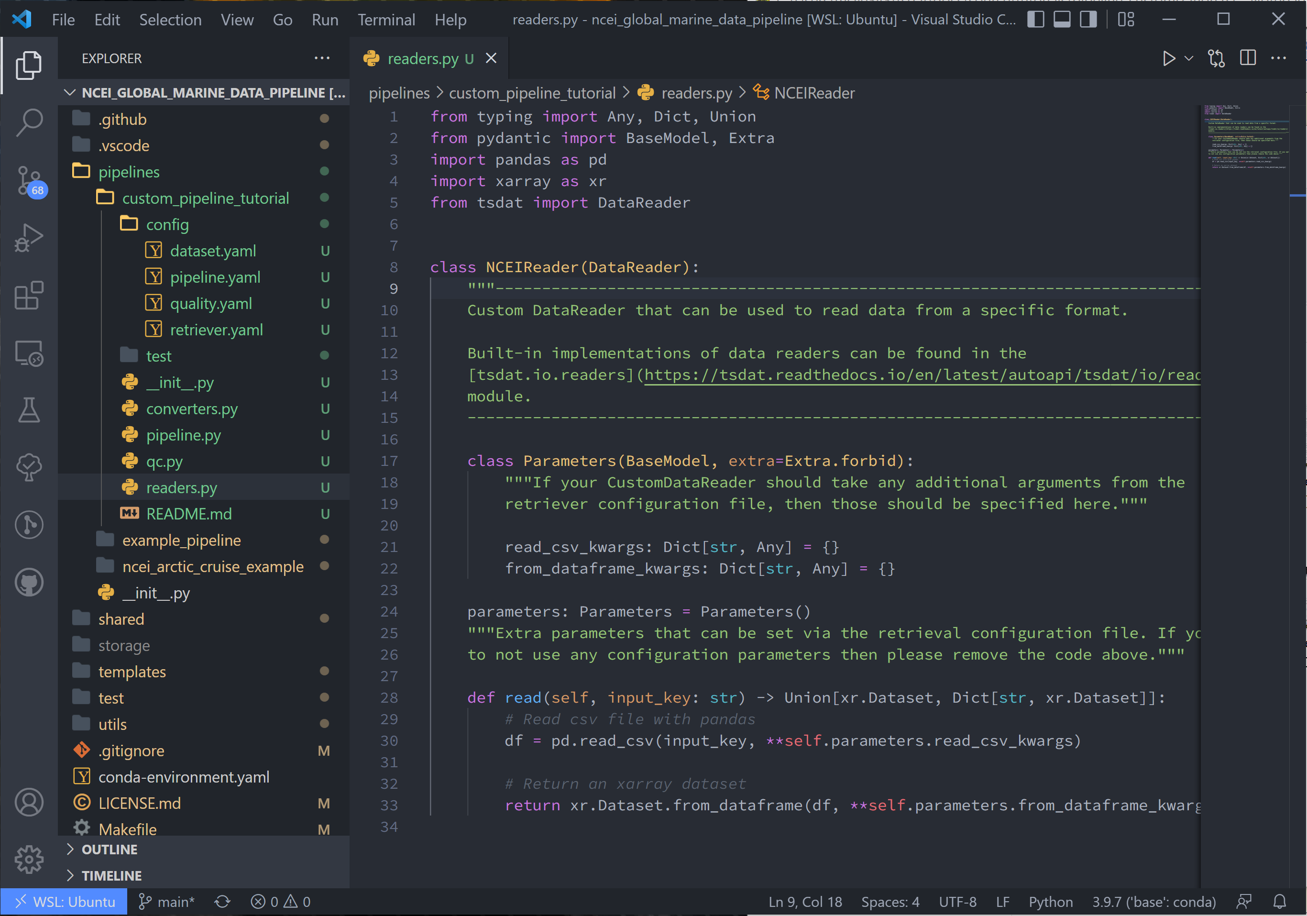Open the Terminal menu
Image resolution: width=1307 pixels, height=916 pixels.
pyautogui.click(x=386, y=20)
